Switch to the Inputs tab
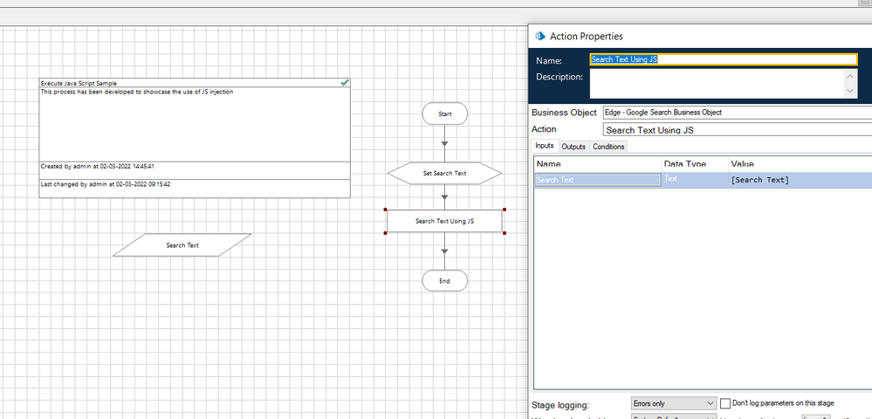The height and width of the screenshot is (419, 872). (545, 146)
